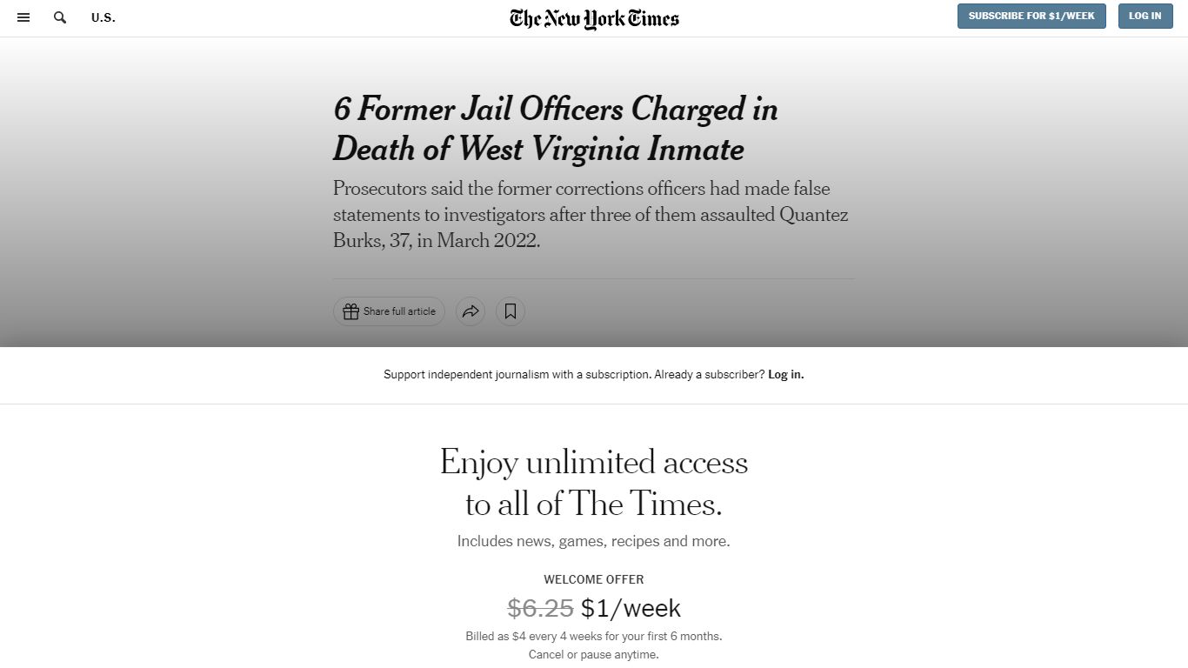The width and height of the screenshot is (1188, 668).
Task: Click the LOG IN header button
Action: pyautogui.click(x=1145, y=16)
